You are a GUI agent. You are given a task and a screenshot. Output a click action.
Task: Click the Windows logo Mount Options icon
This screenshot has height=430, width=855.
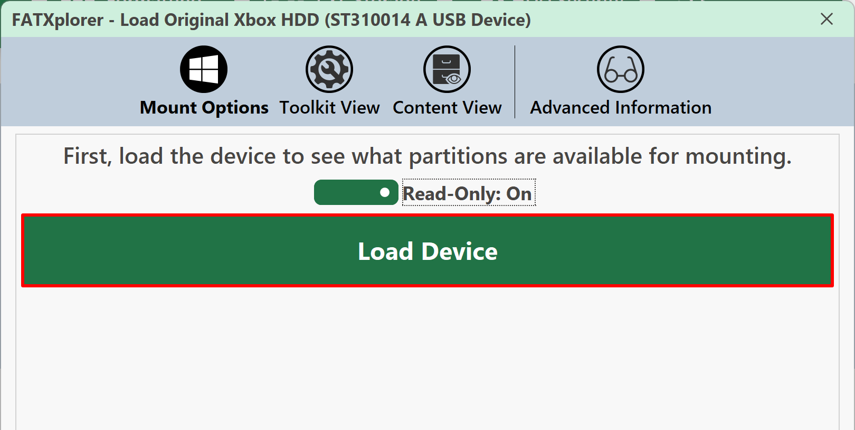pos(204,69)
